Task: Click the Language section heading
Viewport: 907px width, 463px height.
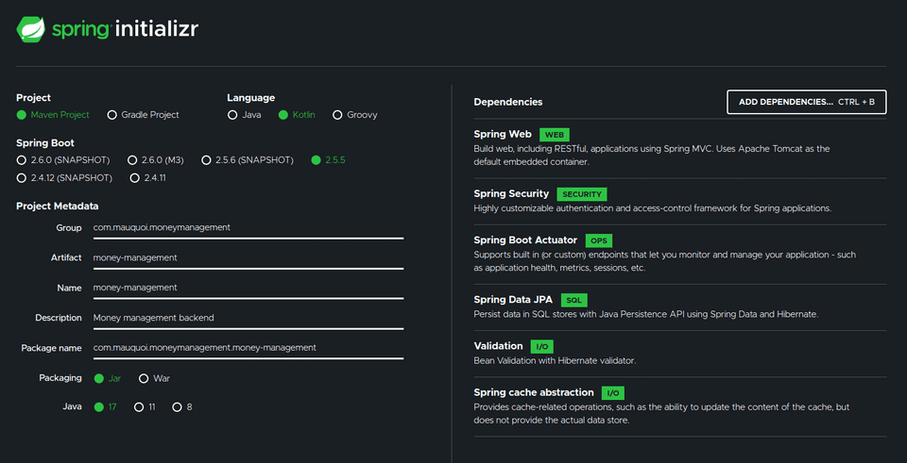Action: click(251, 98)
